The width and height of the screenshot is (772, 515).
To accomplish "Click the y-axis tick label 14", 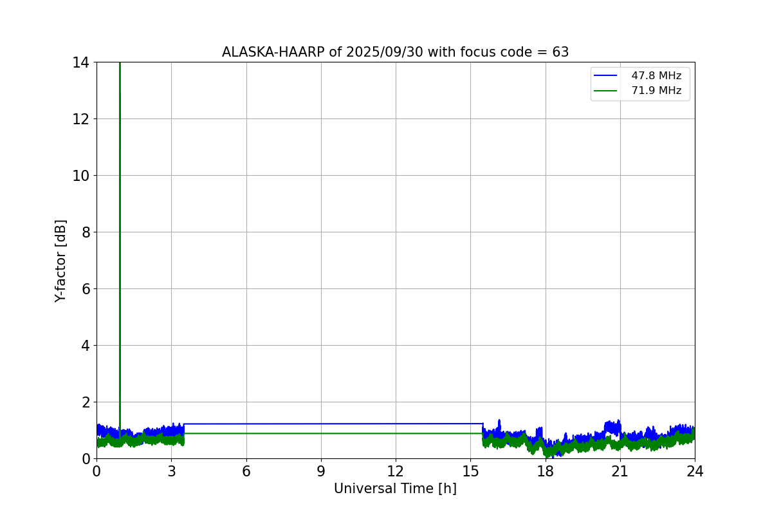I will [81, 62].
